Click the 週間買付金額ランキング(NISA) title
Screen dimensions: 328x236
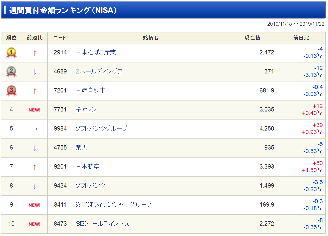[x=63, y=10]
